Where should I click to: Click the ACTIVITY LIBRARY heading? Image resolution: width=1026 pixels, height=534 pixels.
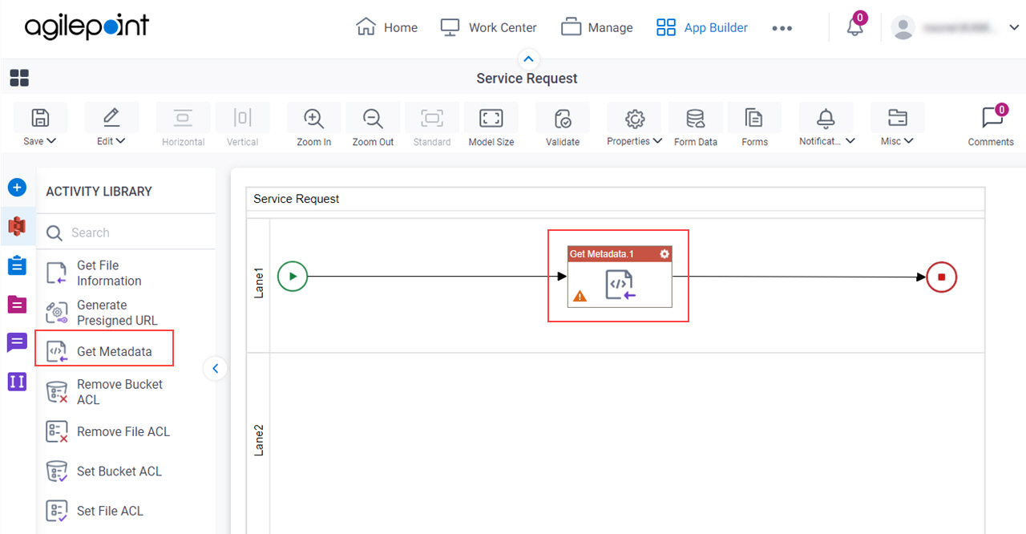[99, 192]
